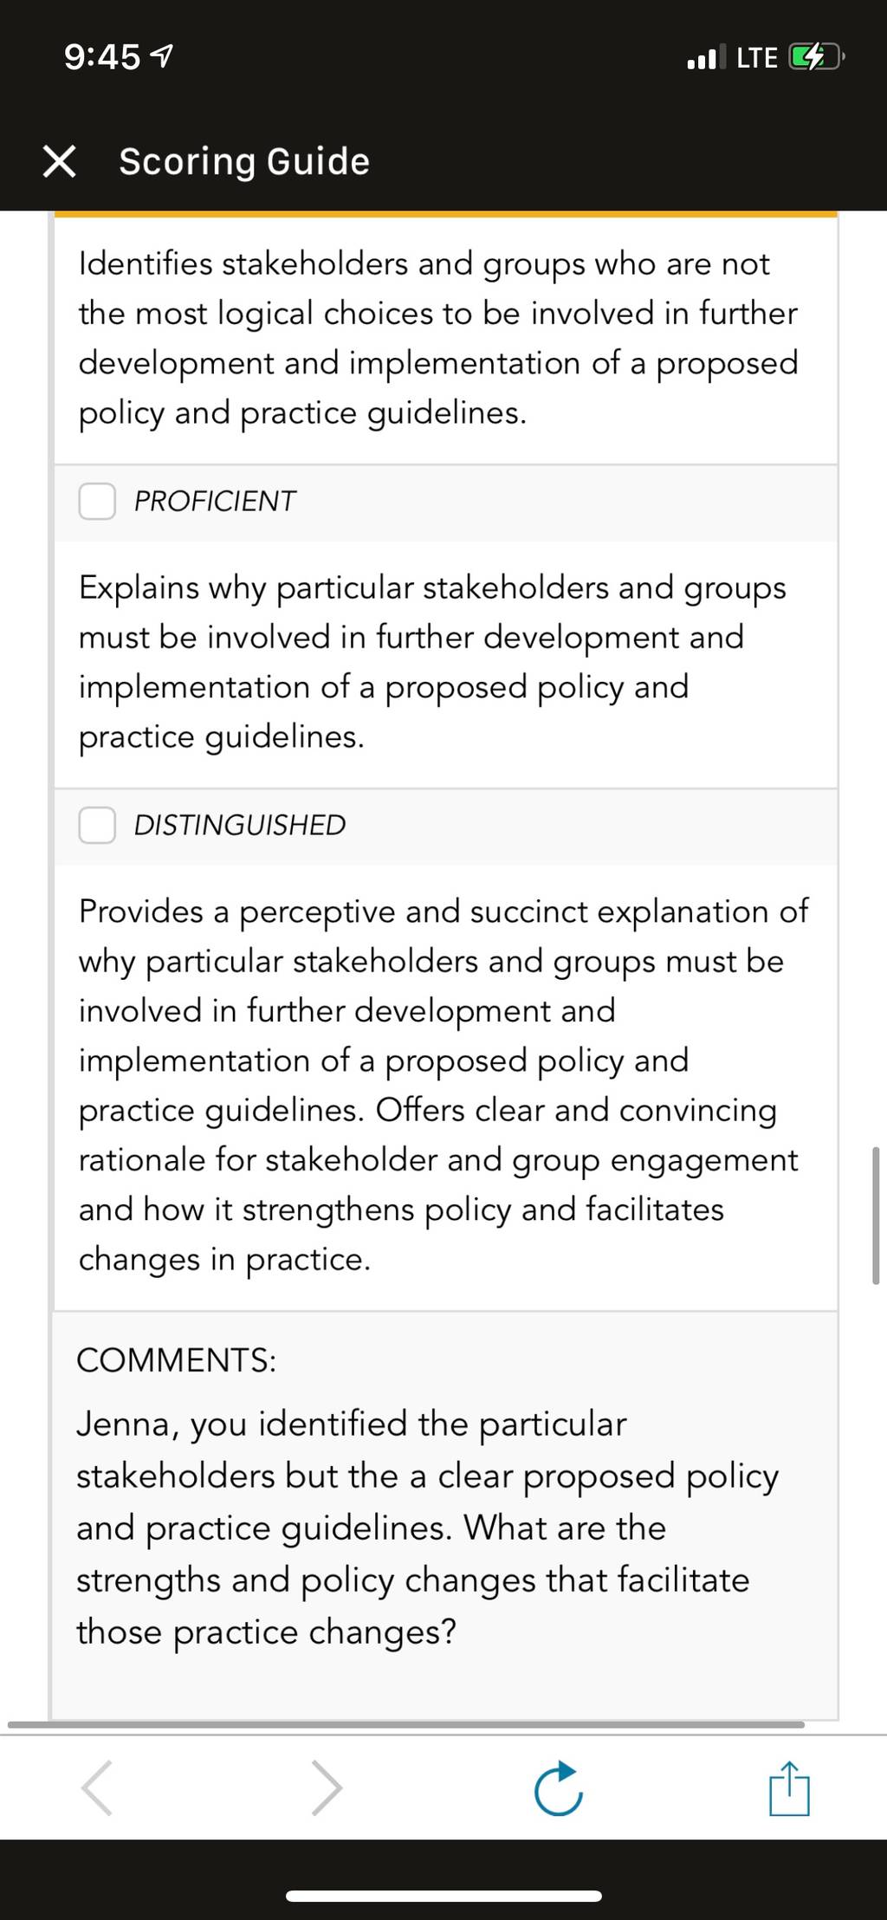887x1920 pixels.
Task: Select the DISTINGUISHED label text
Action: coord(240,825)
